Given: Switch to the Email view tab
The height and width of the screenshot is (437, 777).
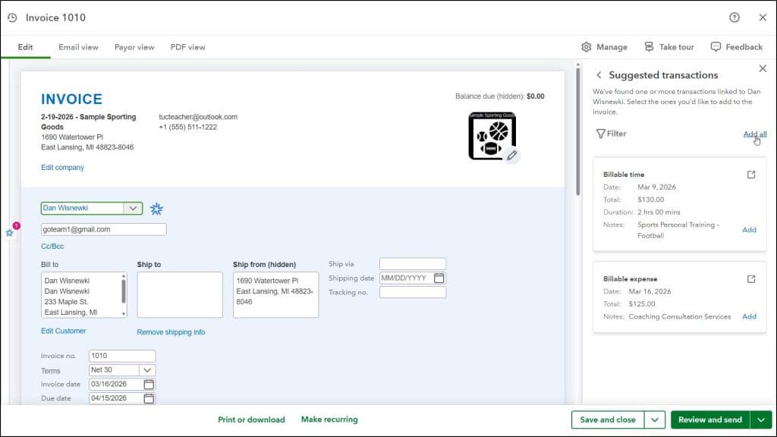Looking at the screenshot, I should pyautogui.click(x=78, y=46).
